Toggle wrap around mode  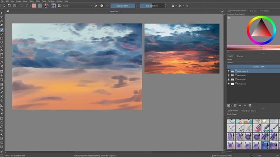click(x=187, y=6)
